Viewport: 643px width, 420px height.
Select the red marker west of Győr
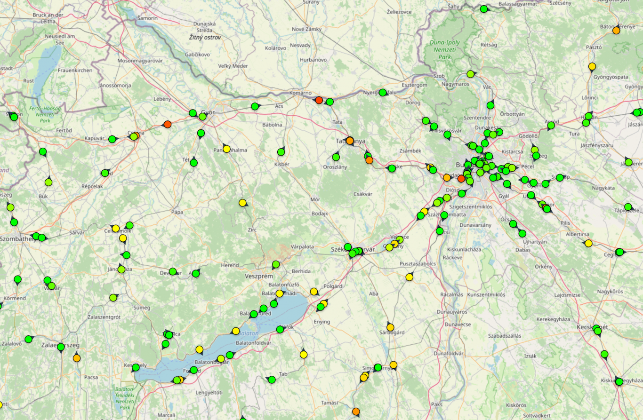click(x=167, y=125)
